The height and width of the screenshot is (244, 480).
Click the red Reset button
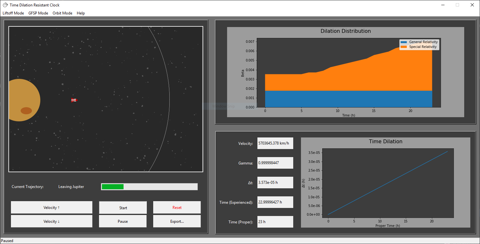[x=177, y=208]
